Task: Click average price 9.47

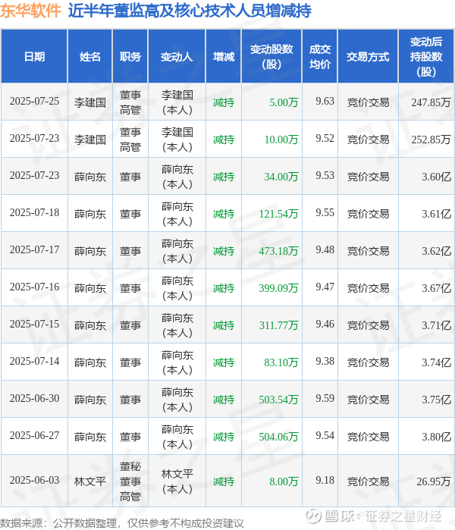Action: click(x=325, y=287)
